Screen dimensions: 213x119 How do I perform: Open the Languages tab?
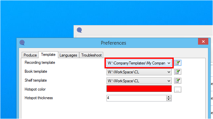click(68, 55)
